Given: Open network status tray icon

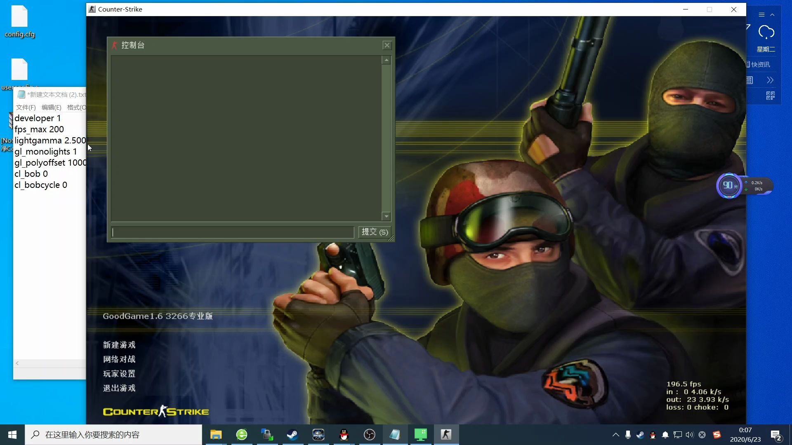Looking at the screenshot, I should click(677, 435).
